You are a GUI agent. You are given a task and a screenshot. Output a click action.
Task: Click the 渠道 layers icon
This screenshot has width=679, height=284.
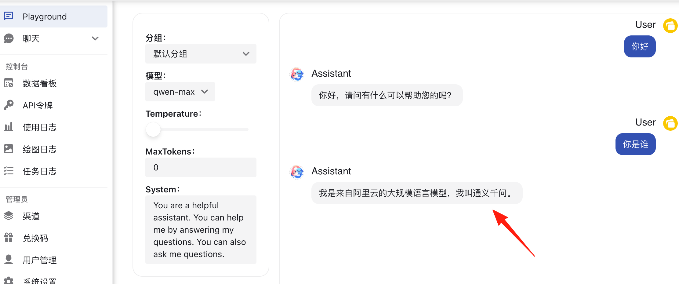point(9,216)
